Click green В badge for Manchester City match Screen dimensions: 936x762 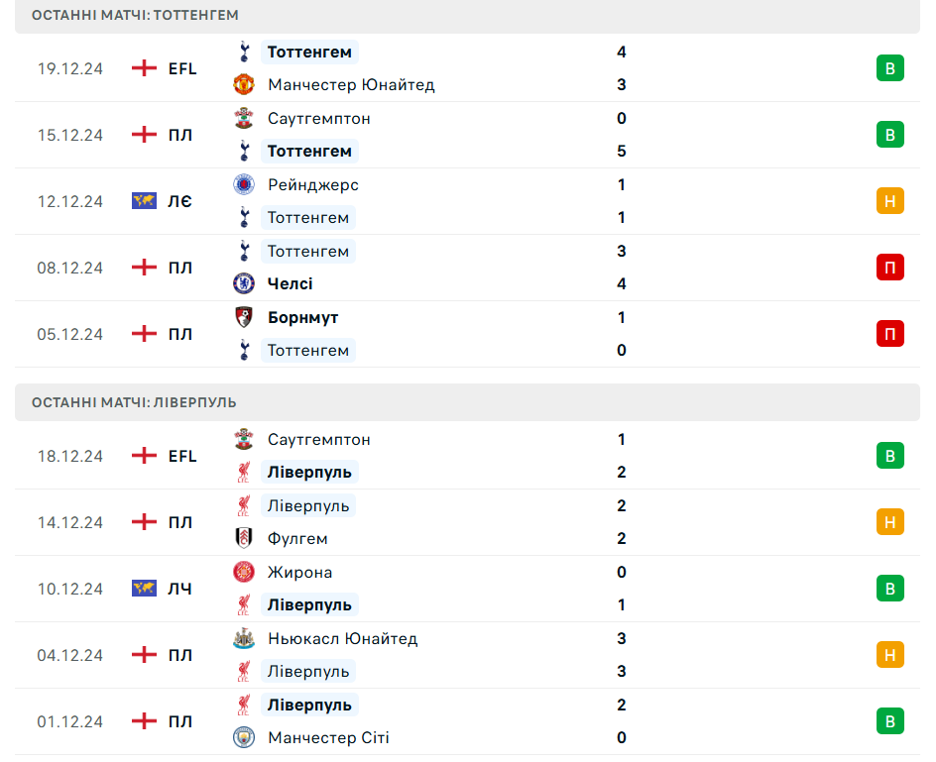tap(890, 721)
